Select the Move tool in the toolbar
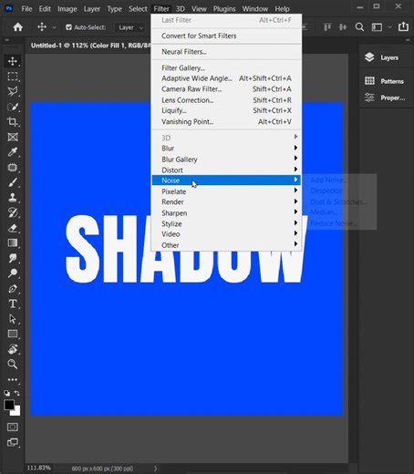Image resolution: width=414 pixels, height=474 pixels. (13, 61)
